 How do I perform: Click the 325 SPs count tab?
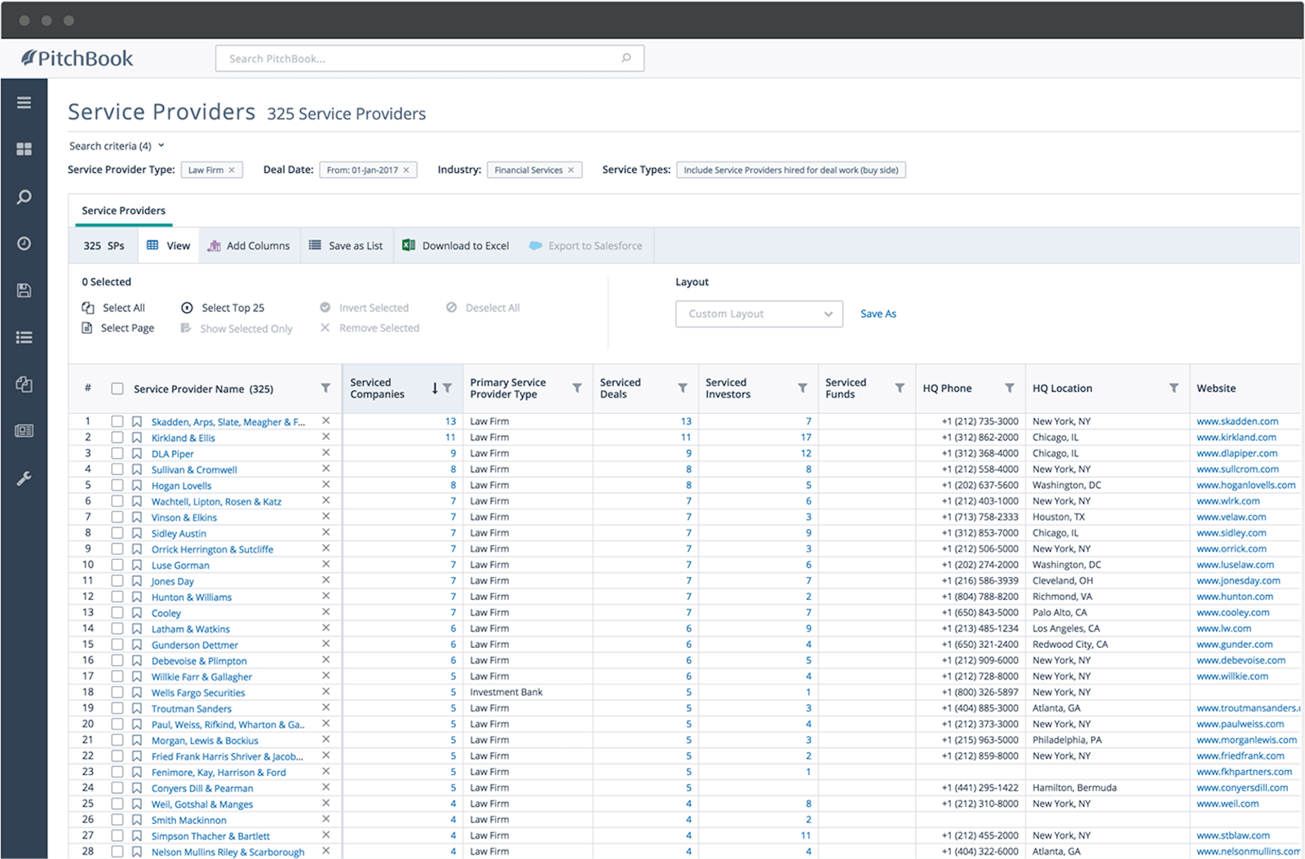104,245
